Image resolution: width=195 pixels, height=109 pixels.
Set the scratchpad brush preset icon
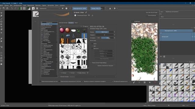134,82
